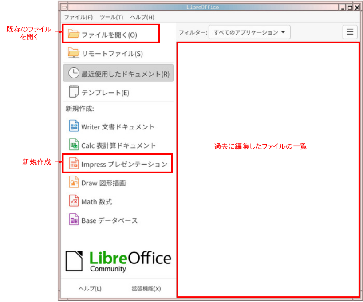Click the 拡張機能(X) button
Viewport: 363px width, 302px height.
click(x=146, y=289)
